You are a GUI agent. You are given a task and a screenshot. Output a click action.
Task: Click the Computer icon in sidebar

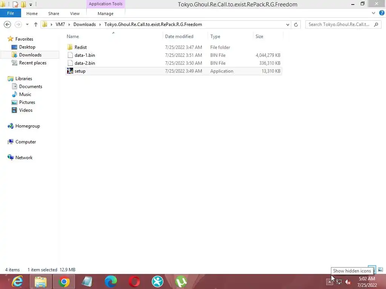(10, 142)
